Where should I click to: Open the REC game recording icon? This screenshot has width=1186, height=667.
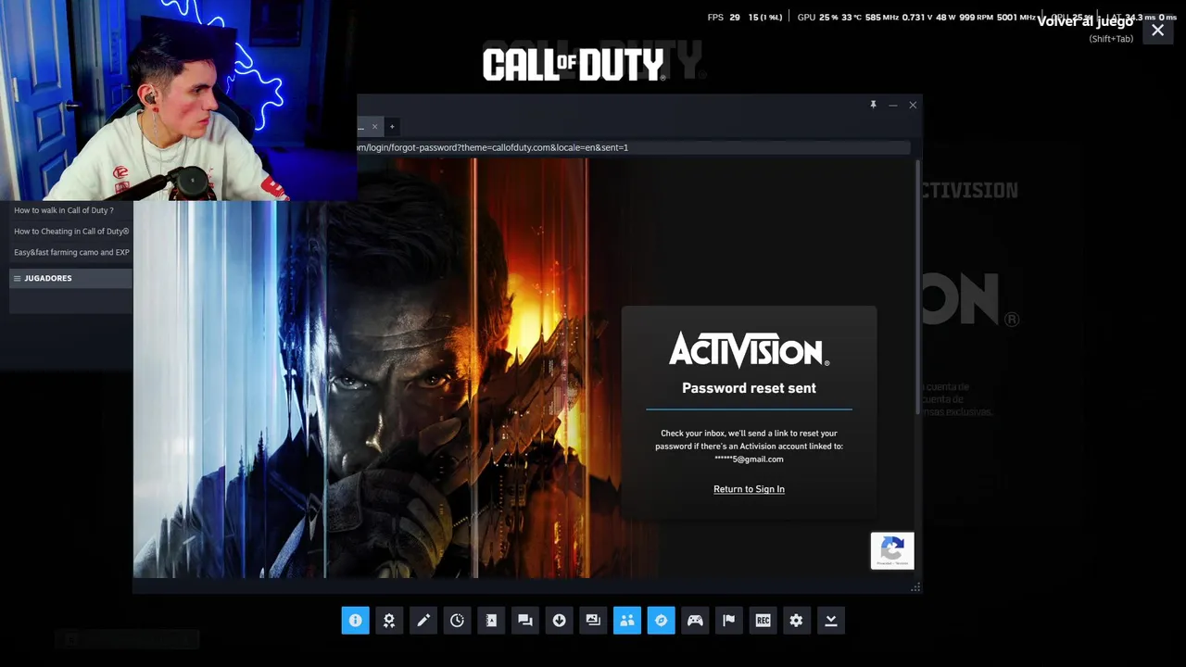[763, 621]
